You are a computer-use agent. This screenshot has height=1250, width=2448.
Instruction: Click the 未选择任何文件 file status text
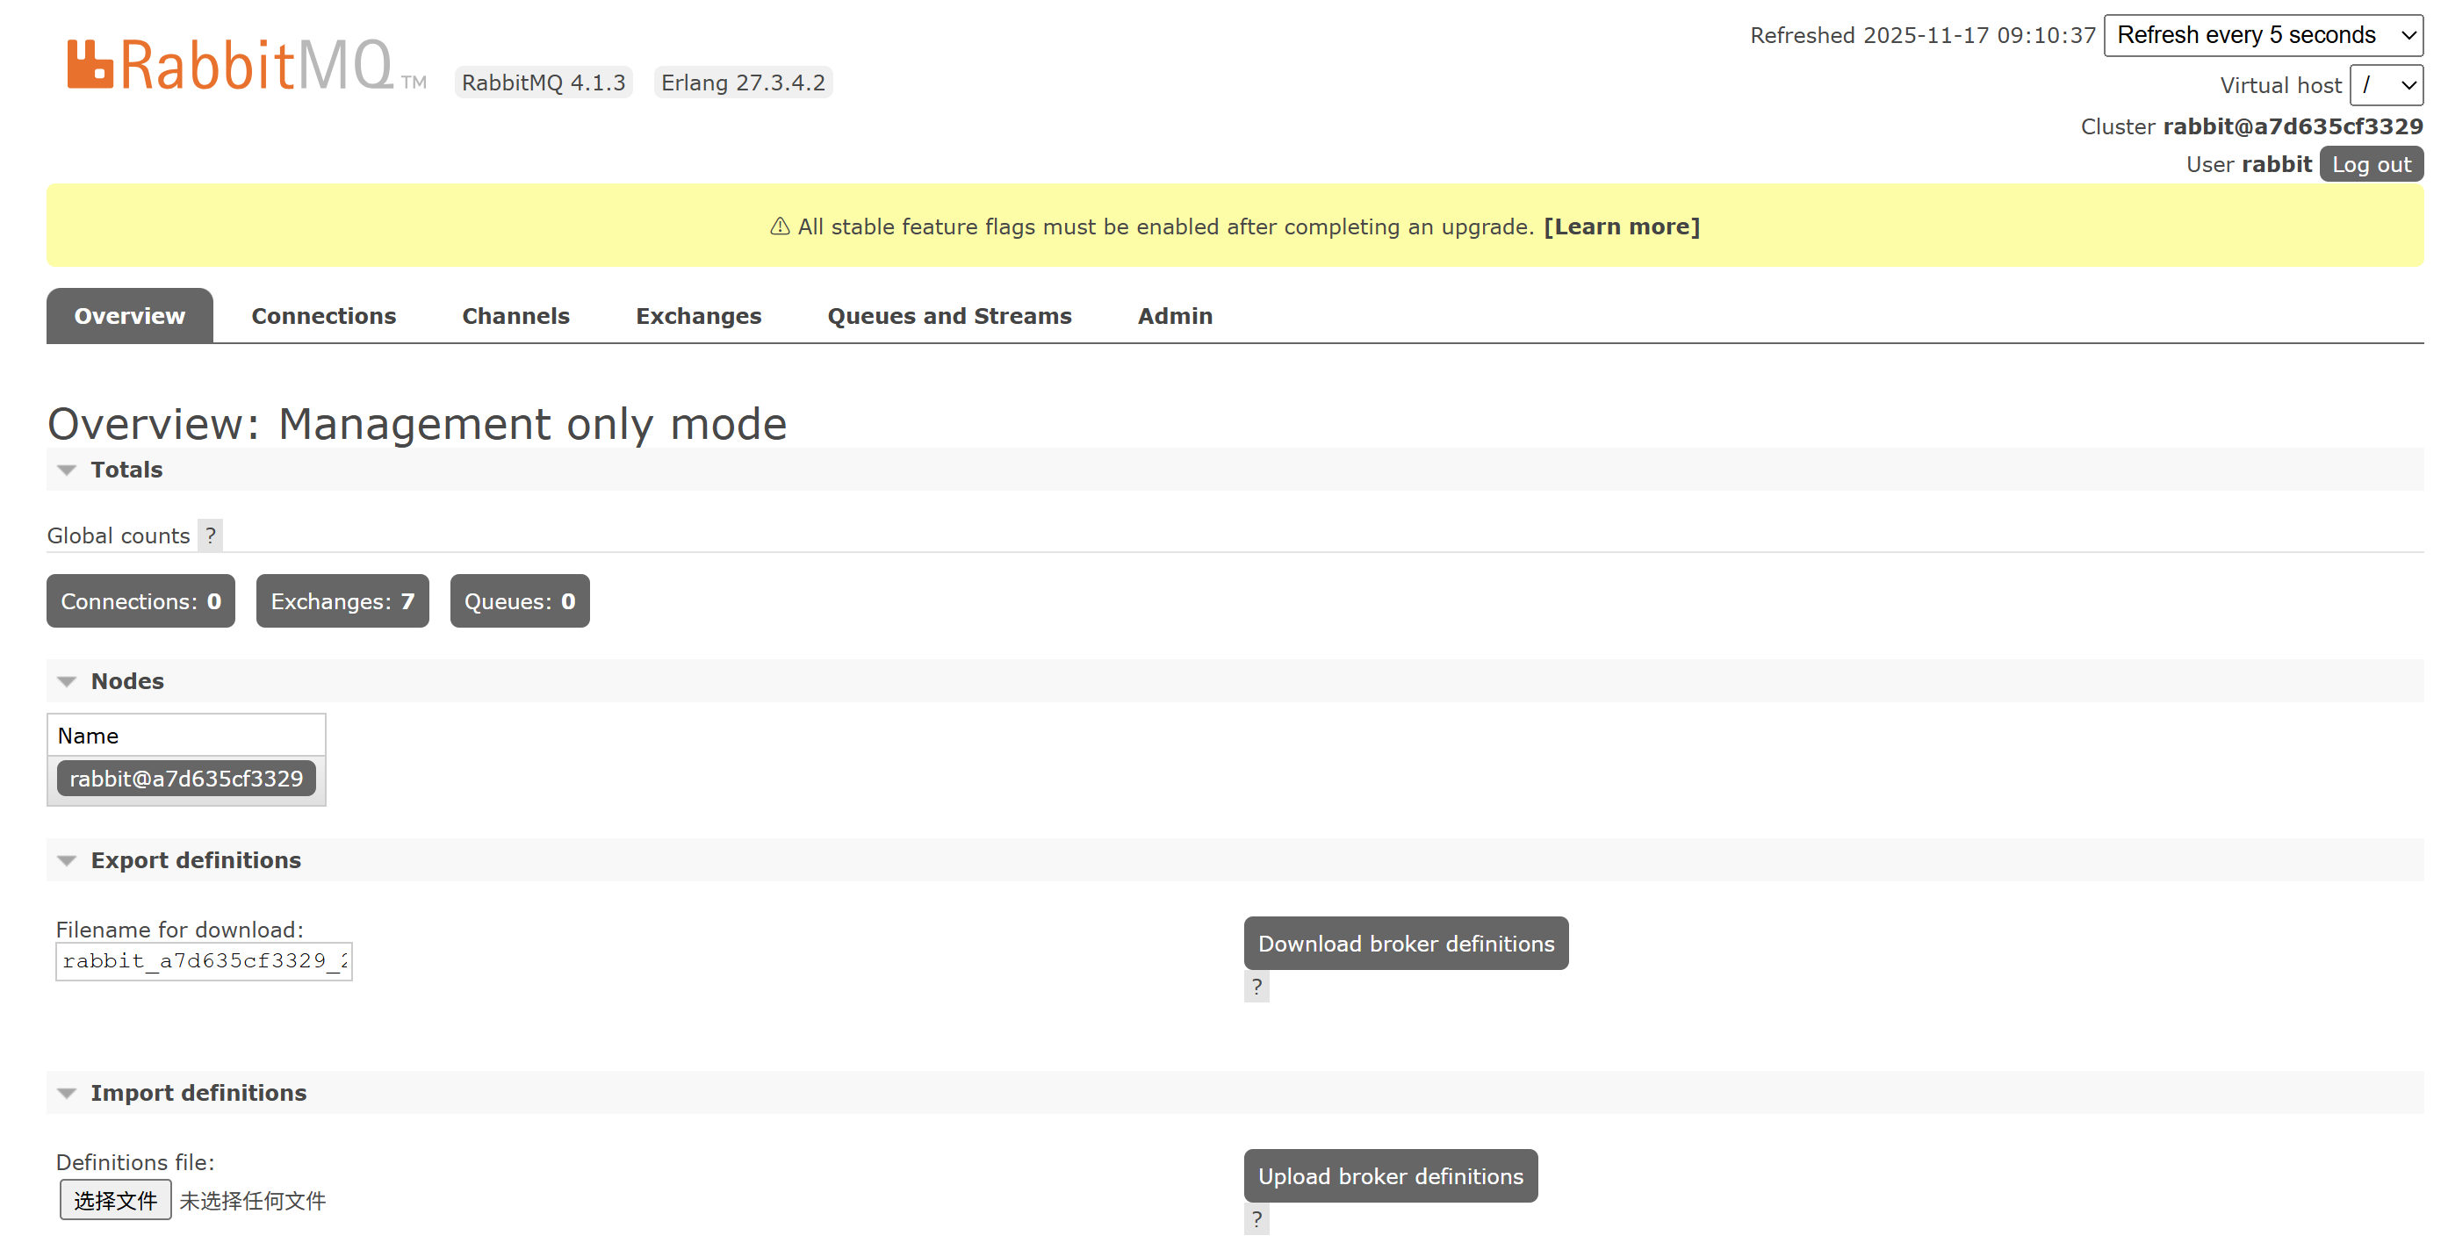pos(252,1201)
